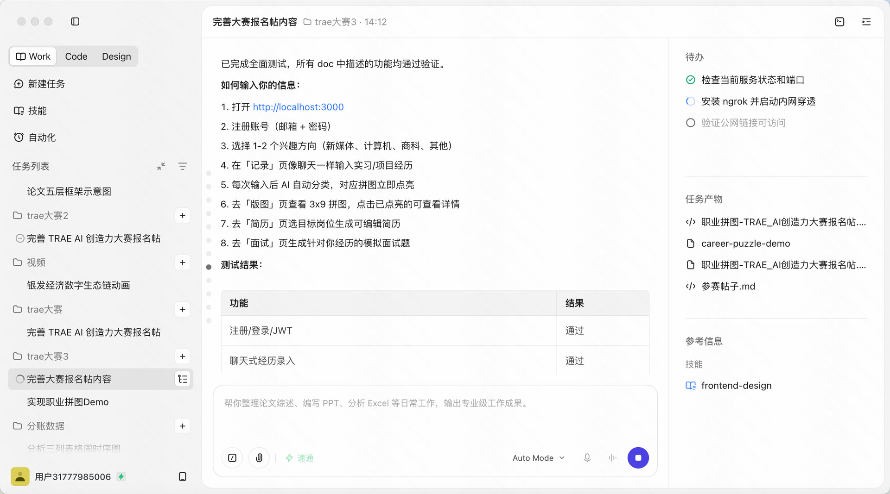Toggle the right details panel icon
This screenshot has height=494, width=890.
(x=866, y=22)
